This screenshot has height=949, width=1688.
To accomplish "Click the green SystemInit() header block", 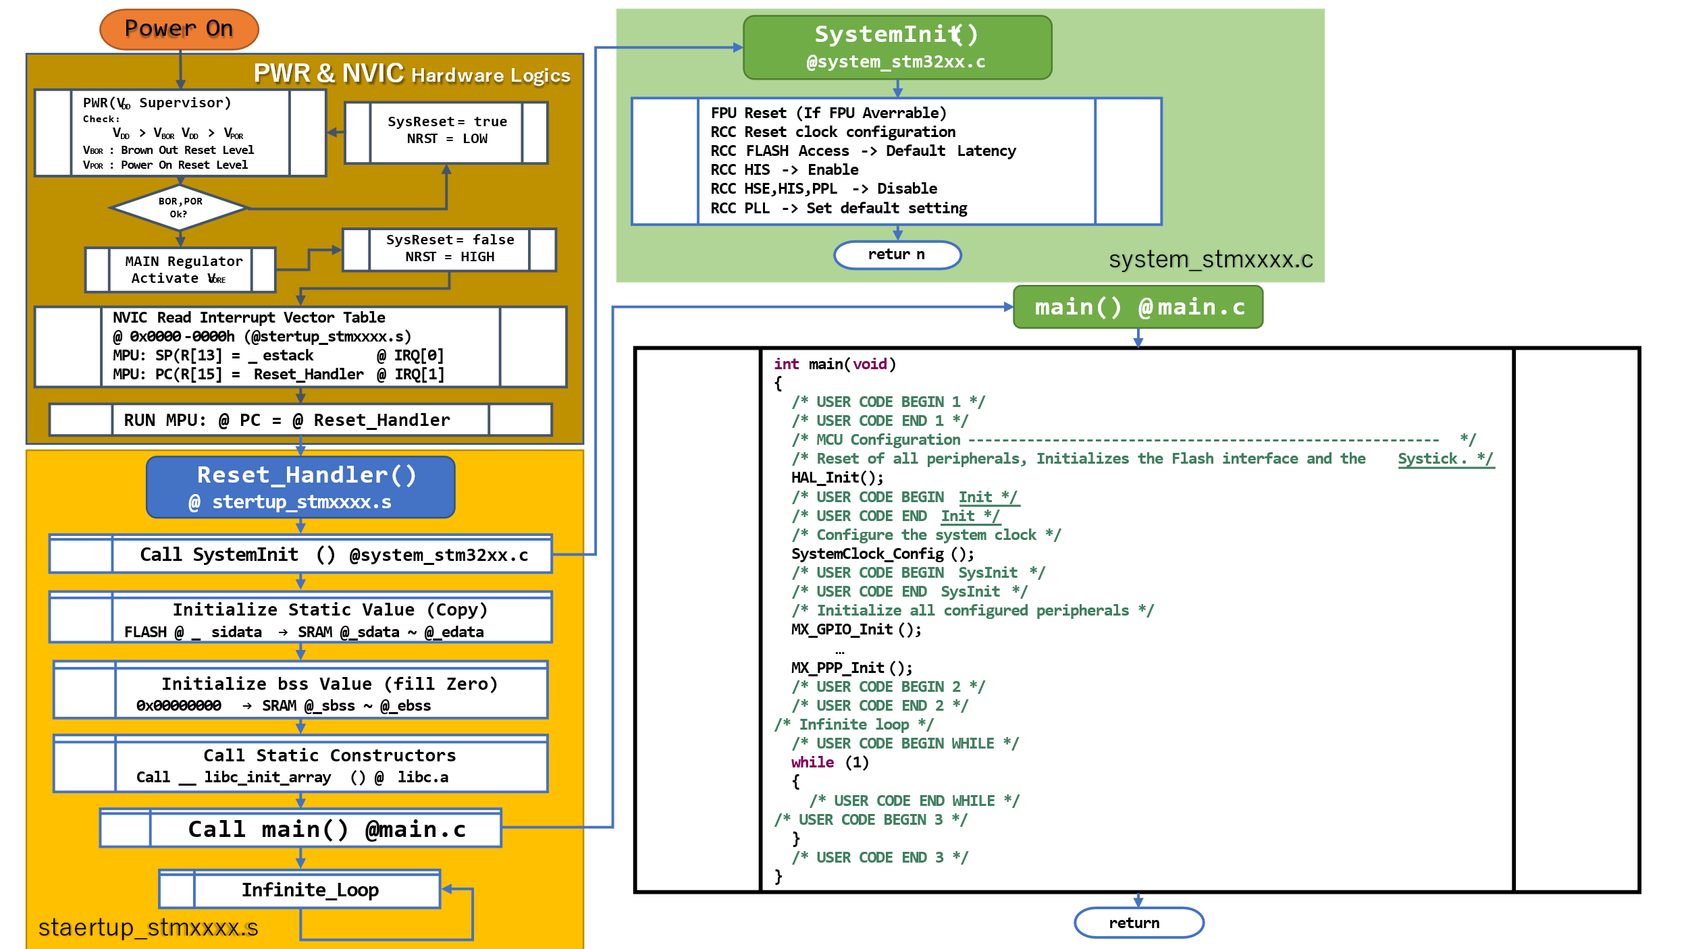I will 897,47.
